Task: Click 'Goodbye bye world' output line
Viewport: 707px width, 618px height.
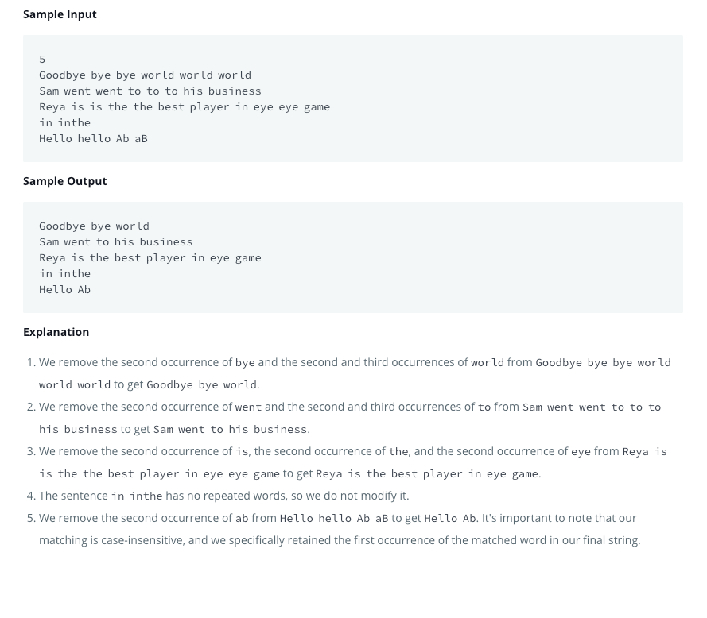Action: coord(94,226)
